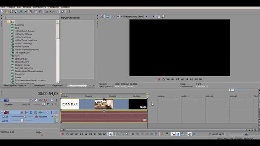Insert a marker with the orange flag icon
The width and height of the screenshot is (260, 146).
point(162,134)
